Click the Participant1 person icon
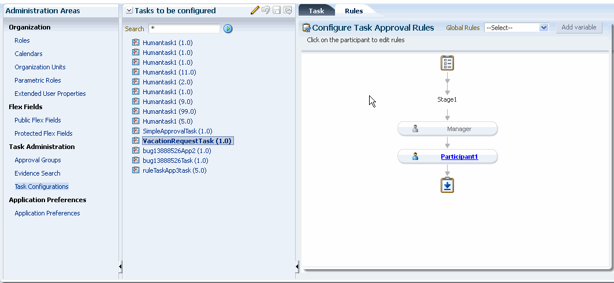 (x=415, y=157)
